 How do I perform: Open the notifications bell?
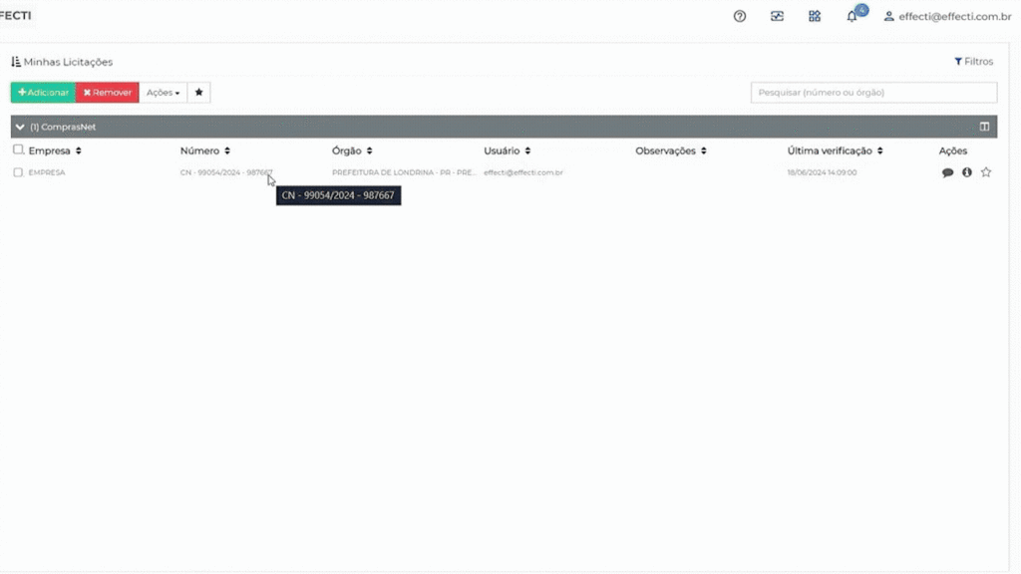(852, 16)
